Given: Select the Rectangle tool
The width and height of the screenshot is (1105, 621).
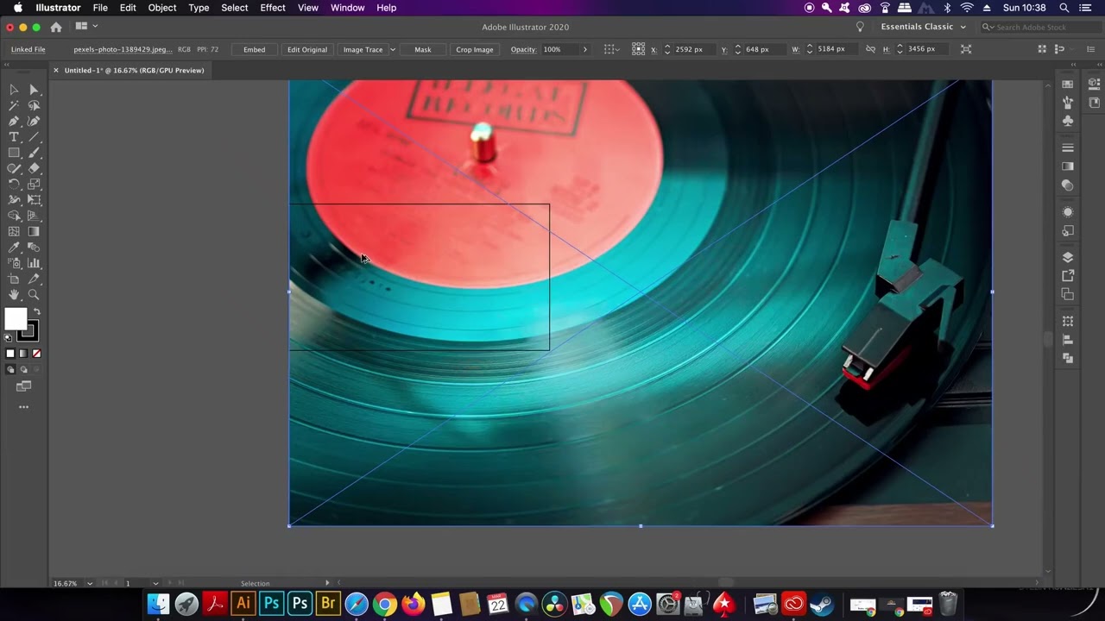Looking at the screenshot, I should click(x=14, y=153).
